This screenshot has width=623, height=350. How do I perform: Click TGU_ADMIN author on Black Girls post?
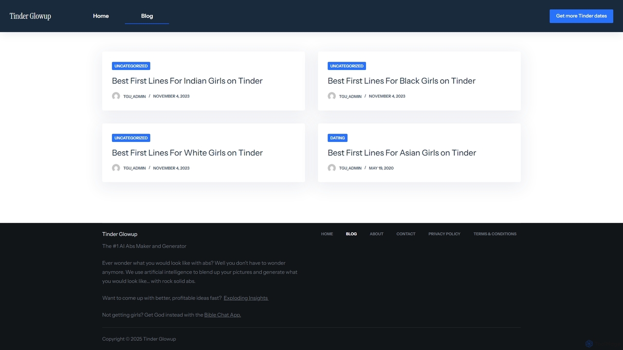tap(350, 96)
